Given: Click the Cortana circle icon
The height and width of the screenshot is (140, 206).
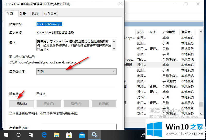Looking at the screenshot, I should pos(19,135).
